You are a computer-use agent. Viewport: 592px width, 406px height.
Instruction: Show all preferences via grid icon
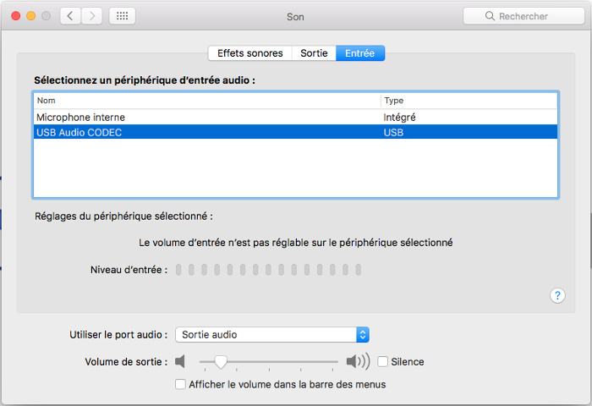(122, 16)
